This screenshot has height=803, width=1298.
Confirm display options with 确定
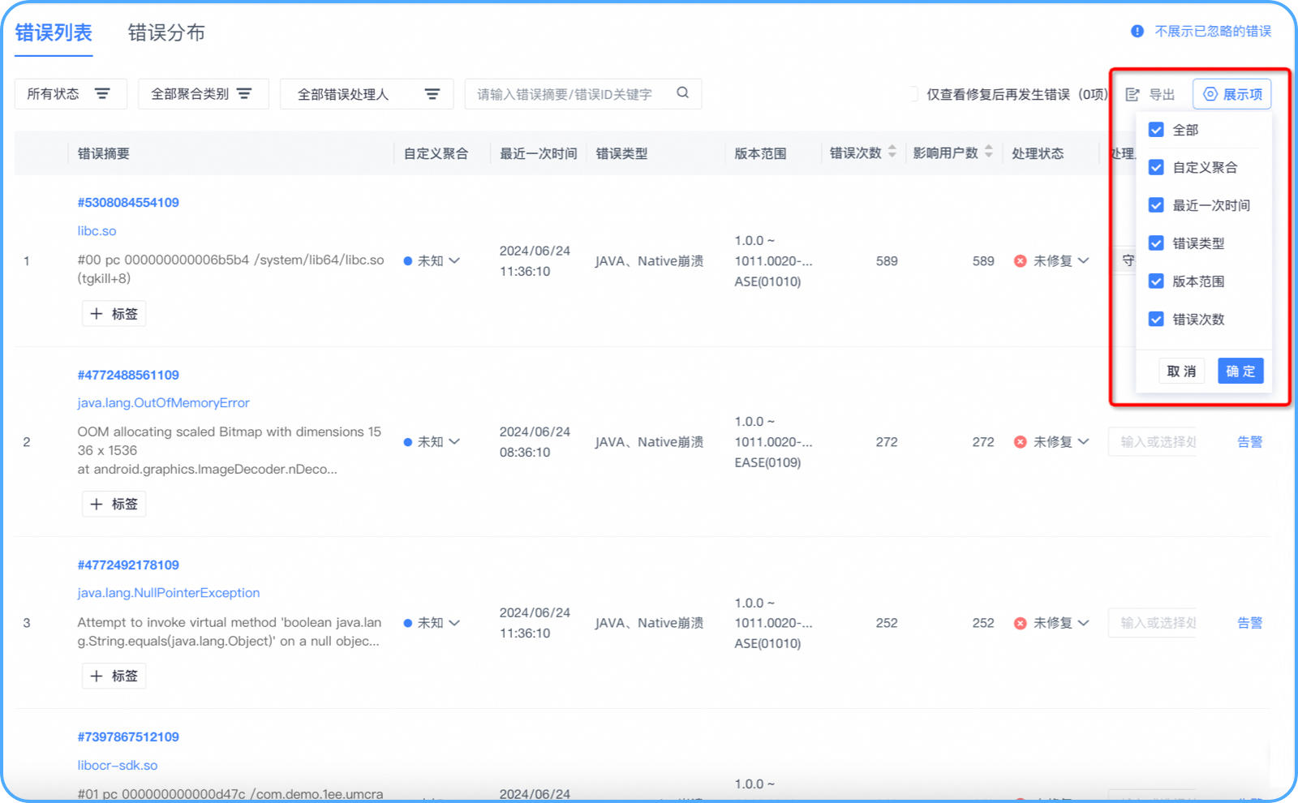point(1240,371)
